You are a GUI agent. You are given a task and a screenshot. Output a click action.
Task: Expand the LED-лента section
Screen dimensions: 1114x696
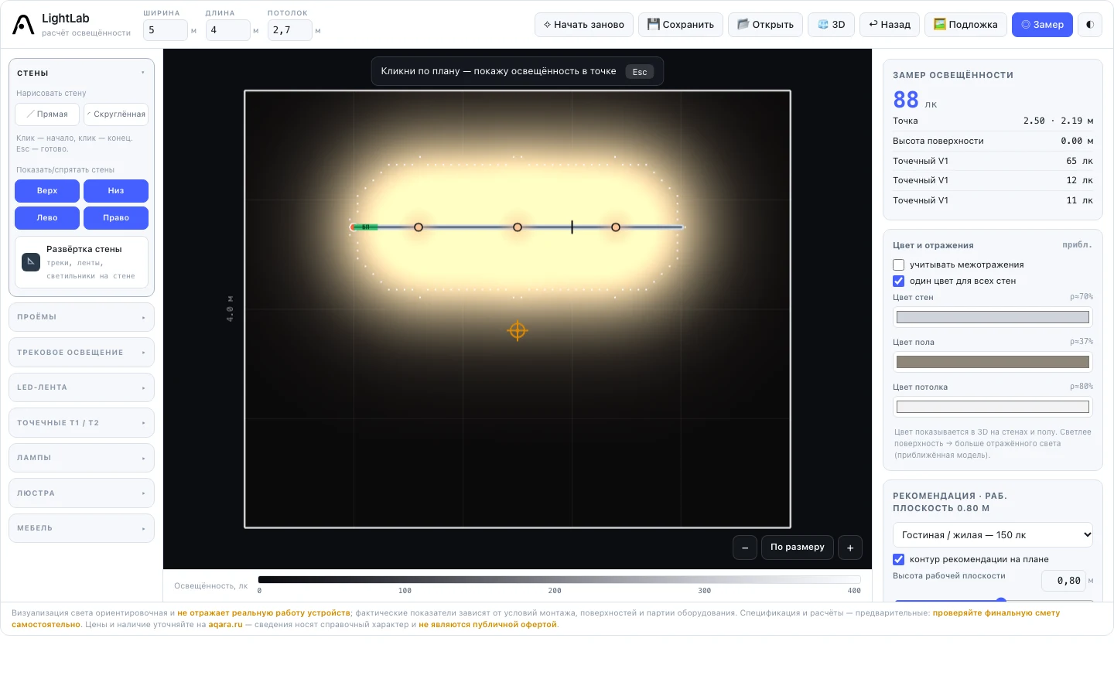coord(81,387)
